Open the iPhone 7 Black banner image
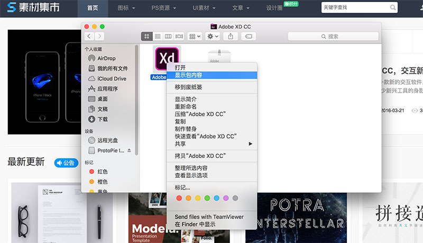Screen dimensions: 423x243 click(44, 82)
